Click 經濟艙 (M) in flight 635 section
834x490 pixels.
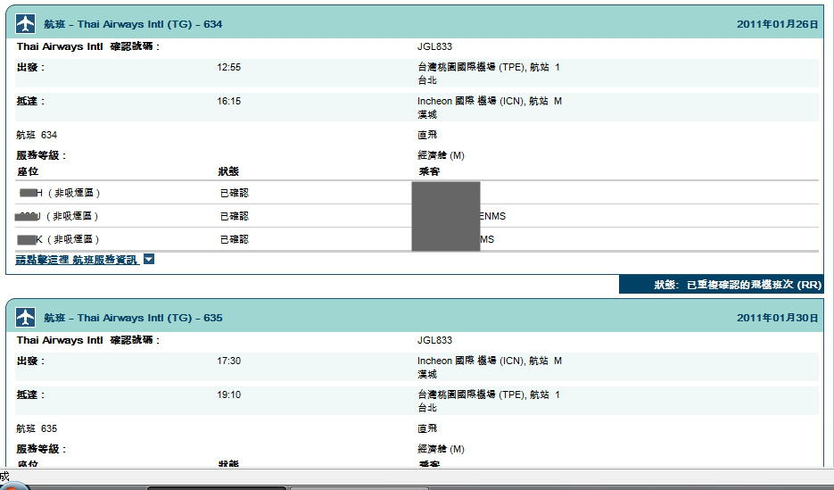point(441,449)
